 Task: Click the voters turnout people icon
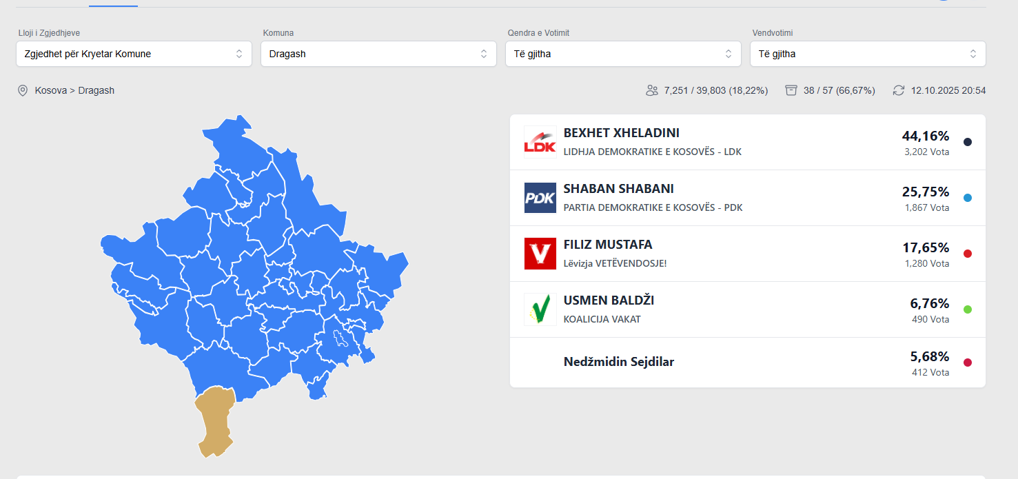[652, 90]
